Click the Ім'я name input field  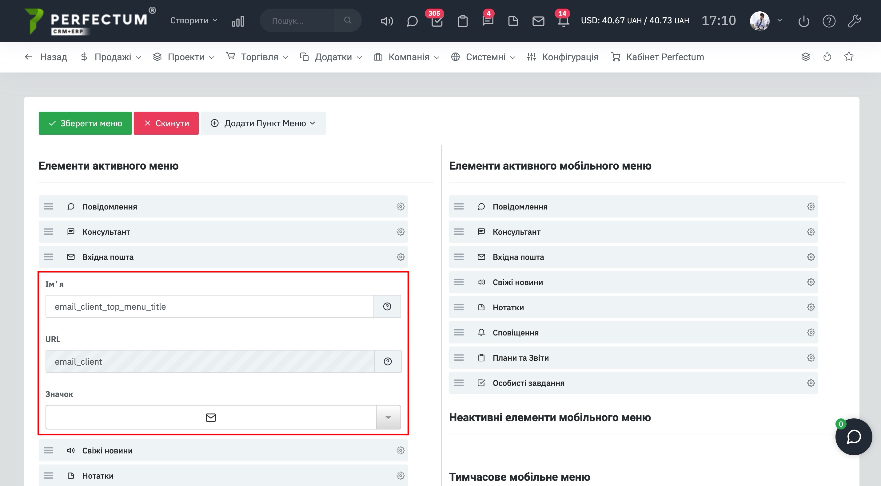point(209,307)
